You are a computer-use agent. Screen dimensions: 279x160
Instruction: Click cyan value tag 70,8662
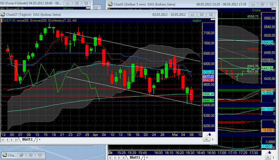point(267,93)
